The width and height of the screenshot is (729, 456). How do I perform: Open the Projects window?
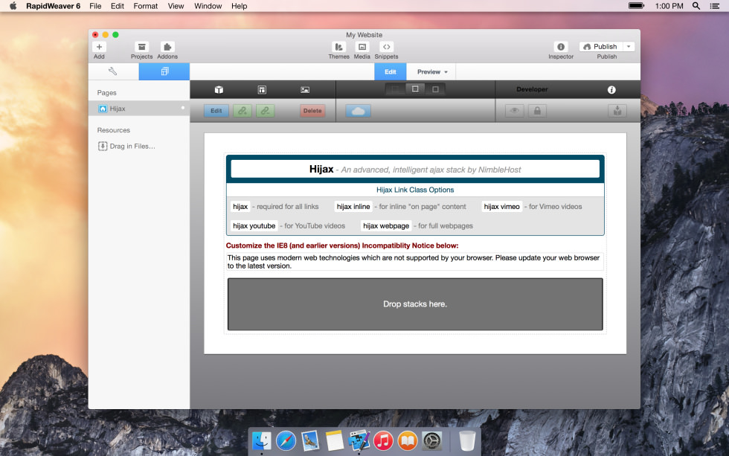coord(142,47)
